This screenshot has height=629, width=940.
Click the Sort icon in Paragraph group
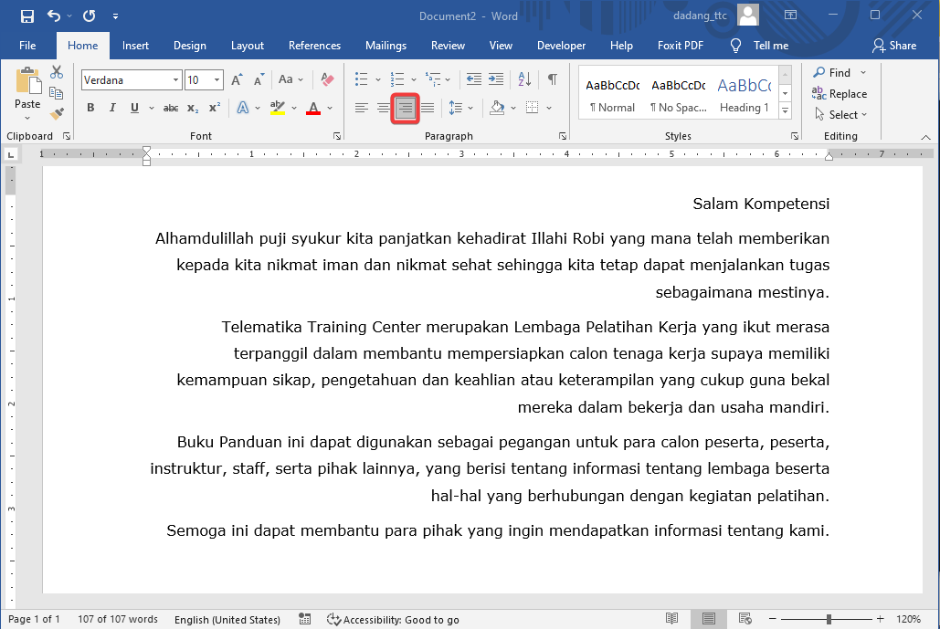coord(523,79)
